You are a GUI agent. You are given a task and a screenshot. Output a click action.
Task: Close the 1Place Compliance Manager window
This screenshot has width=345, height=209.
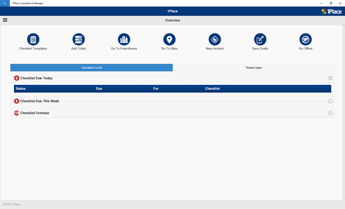340,3
